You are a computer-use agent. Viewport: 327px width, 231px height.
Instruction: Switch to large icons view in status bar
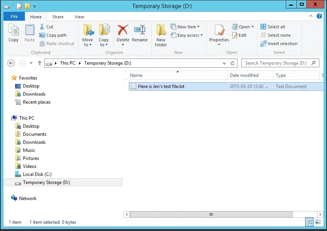point(318,222)
